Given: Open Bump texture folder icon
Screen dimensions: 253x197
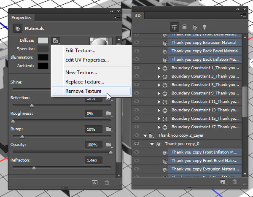Looking at the screenshot, I should pyautogui.click(x=109, y=129).
